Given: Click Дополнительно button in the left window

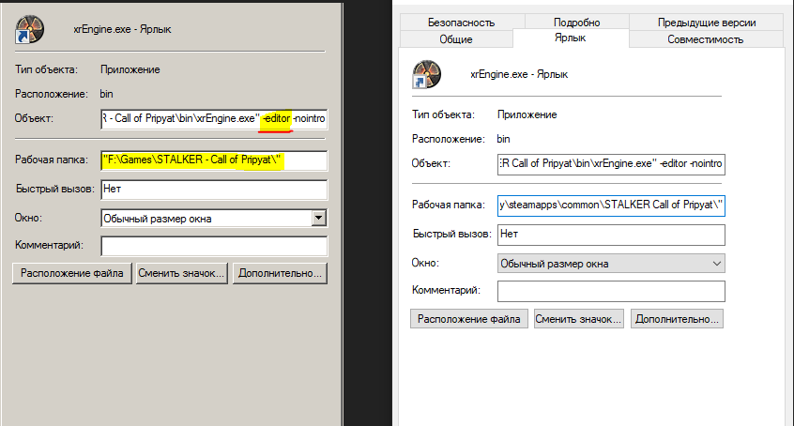Looking at the screenshot, I should coord(280,273).
